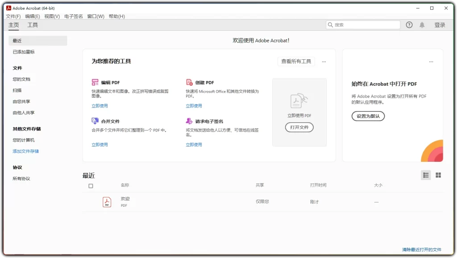The image size is (457, 258).
Task: Switch recent files to list view
Action: click(x=425, y=175)
